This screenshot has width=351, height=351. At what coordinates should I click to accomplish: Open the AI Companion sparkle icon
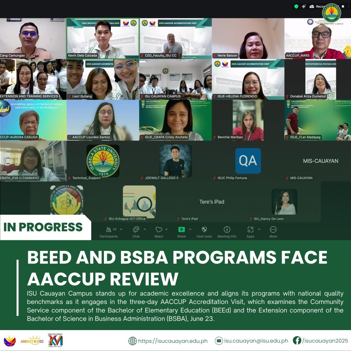tap(304, 6)
